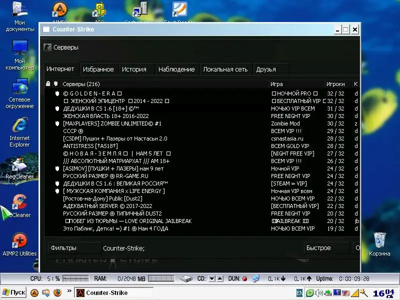Open the Пуск start menu
This screenshot has width=400, height=300.
point(14,292)
